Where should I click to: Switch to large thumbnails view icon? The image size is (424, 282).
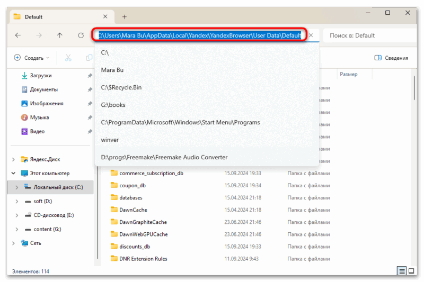411,271
